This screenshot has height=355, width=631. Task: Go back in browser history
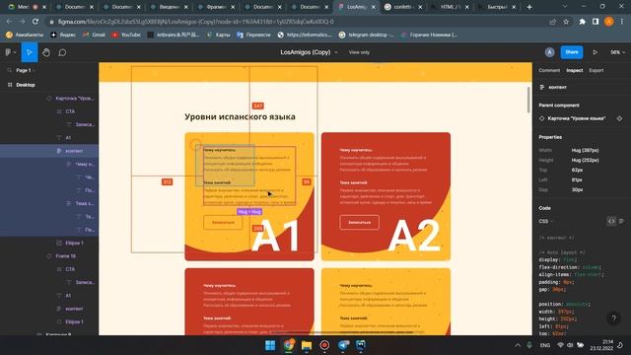pos(9,22)
